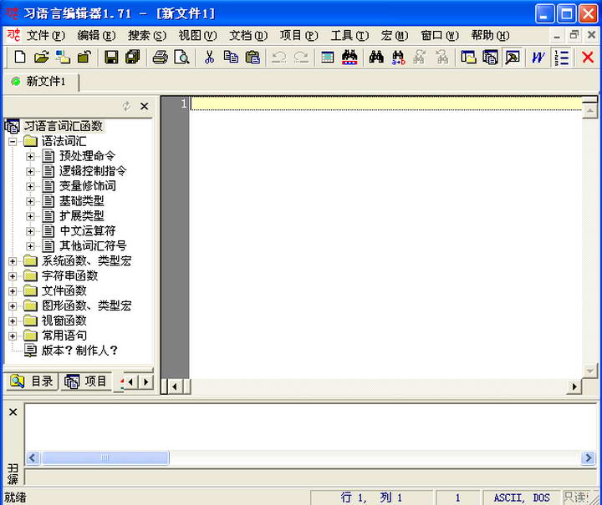Close the side panel with its X

coord(145,106)
